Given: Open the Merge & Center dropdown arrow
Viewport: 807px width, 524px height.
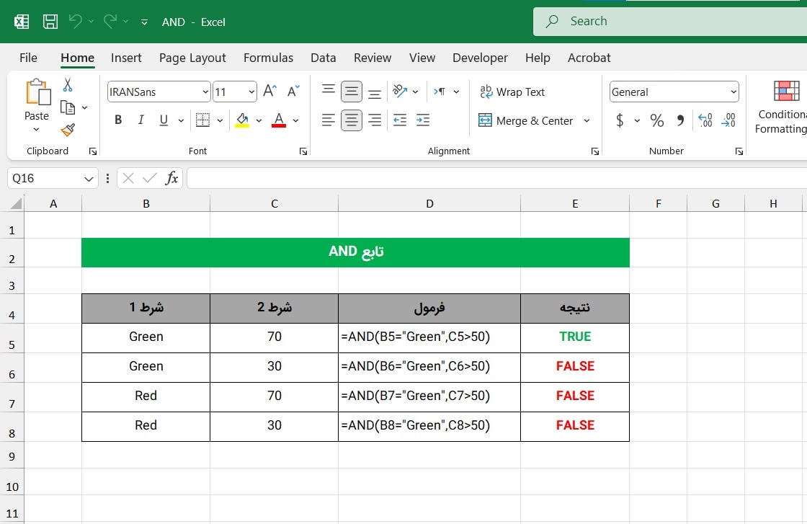Looking at the screenshot, I should tap(587, 120).
